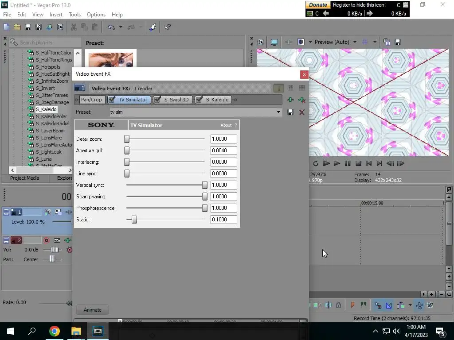Image resolution: width=454 pixels, height=340 pixels.
Task: Click the Aperture grill value field
Action: tap(223, 151)
